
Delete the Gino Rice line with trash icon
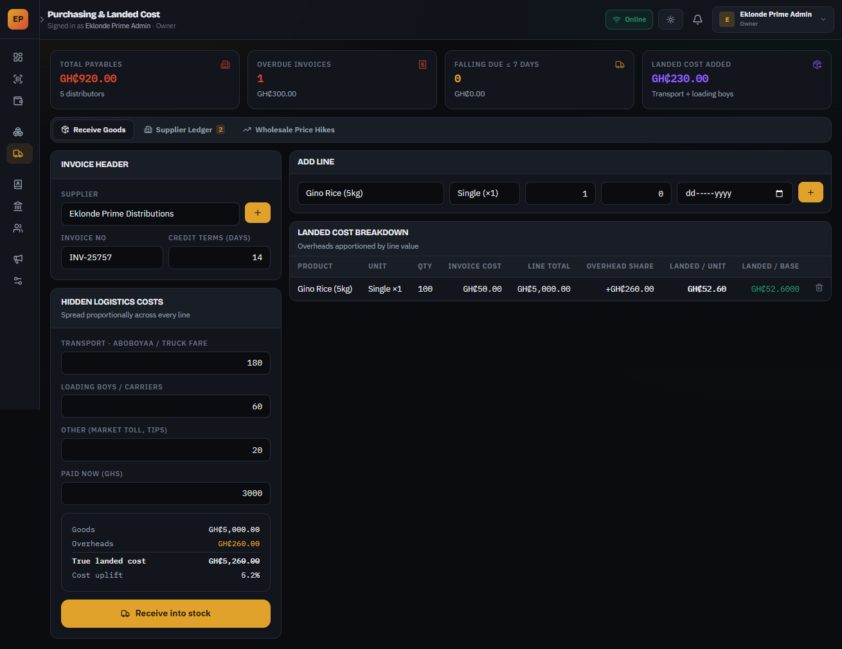819,288
